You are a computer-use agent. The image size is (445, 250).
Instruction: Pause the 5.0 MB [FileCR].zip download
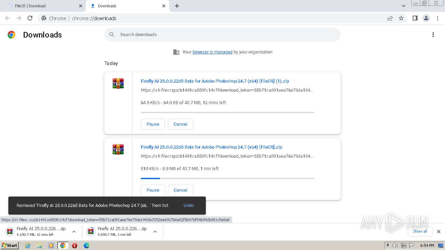(153, 190)
